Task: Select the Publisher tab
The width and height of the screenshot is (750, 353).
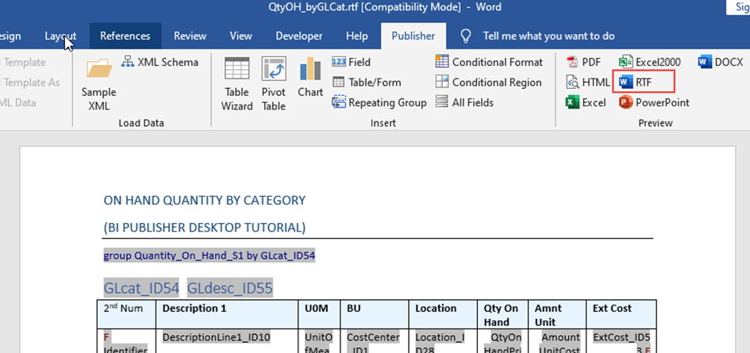Action: coord(413,36)
